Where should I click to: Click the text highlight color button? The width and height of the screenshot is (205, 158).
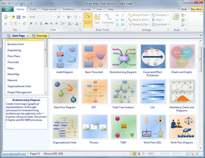(70, 23)
